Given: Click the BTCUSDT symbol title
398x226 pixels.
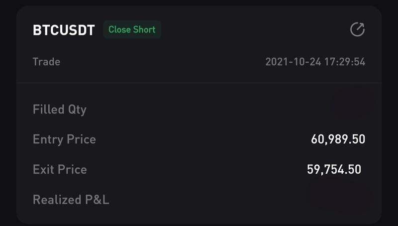Looking at the screenshot, I should (64, 30).
